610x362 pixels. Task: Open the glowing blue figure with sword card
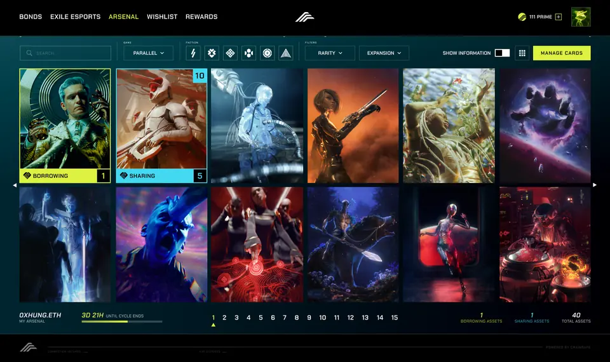65,245
